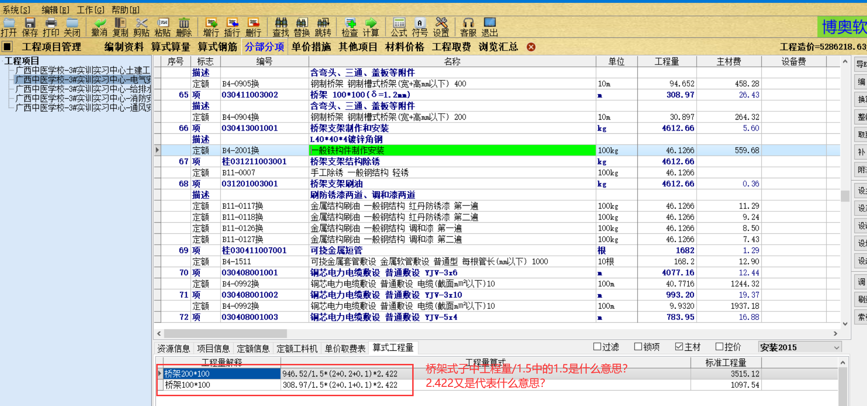Select the green 一般铁构件制作安装 cell
Image resolution: width=867 pixels, height=406 pixels.
[452, 150]
